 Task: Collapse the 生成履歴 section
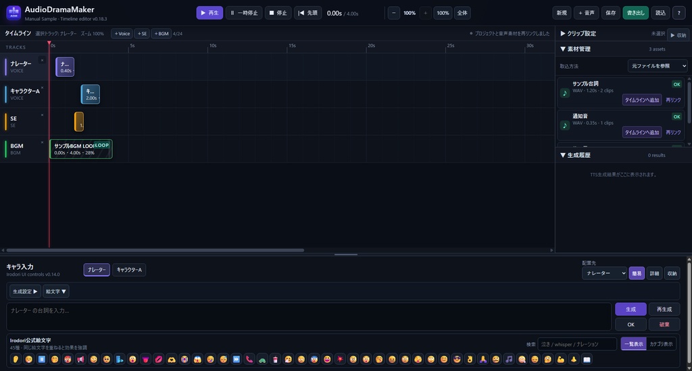point(576,155)
